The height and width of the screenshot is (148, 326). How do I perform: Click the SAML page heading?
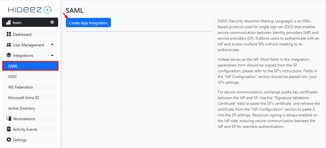74,10
